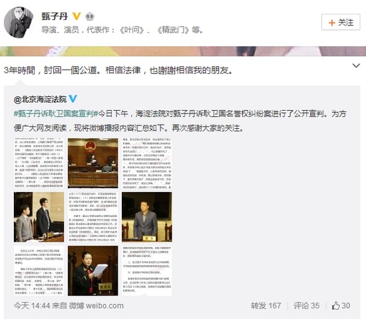The height and width of the screenshot is (324, 366).
Task: Open the first text document thumbnail
Action: point(39,163)
